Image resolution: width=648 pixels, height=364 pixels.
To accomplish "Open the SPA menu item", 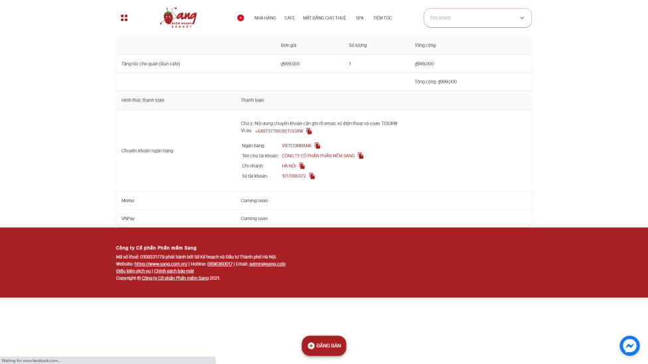I will [360, 18].
